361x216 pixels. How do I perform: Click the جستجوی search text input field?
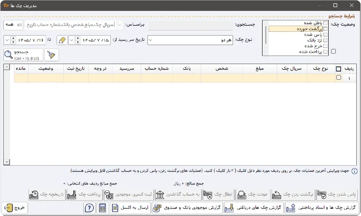pyautogui.click(x=190, y=25)
